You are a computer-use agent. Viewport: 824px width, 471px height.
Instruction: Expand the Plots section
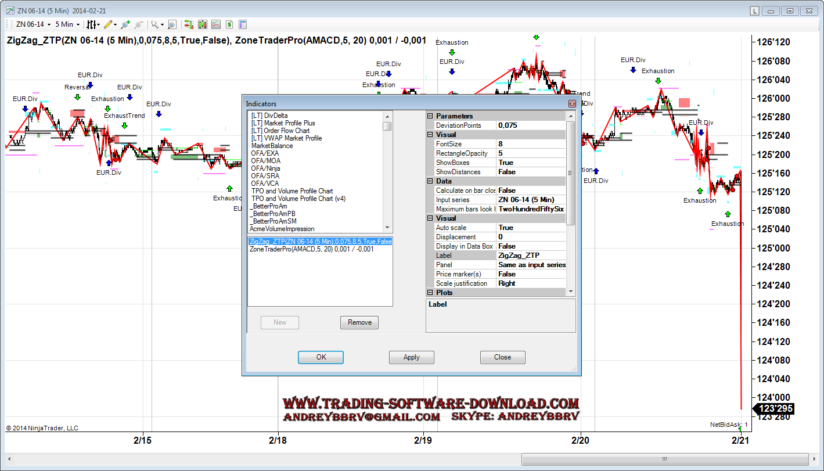coord(430,293)
